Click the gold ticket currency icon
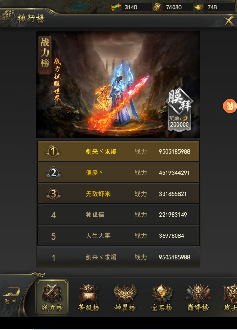 [x=115, y=7]
